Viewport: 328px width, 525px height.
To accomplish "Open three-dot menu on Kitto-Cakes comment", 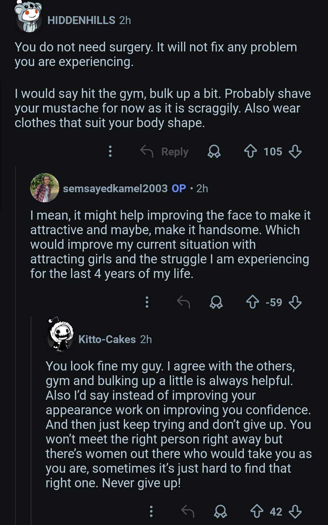I will (151, 511).
